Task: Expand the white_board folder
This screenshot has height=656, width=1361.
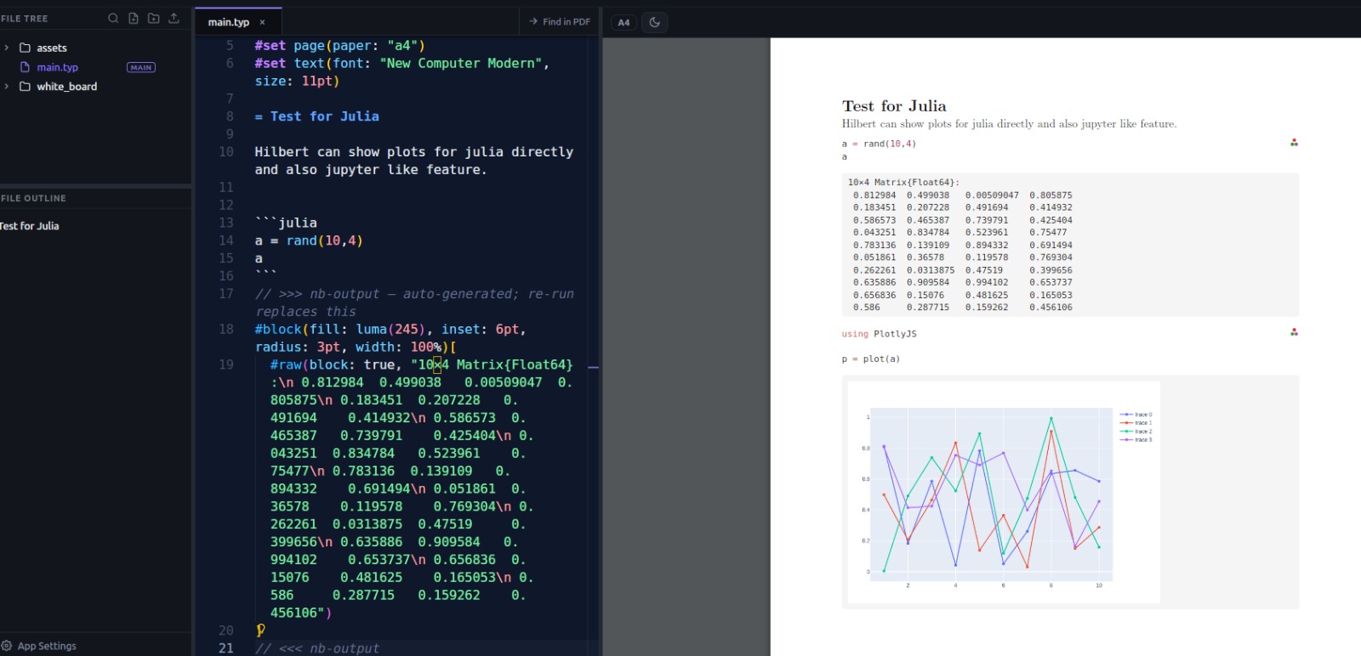Action: 7,86
